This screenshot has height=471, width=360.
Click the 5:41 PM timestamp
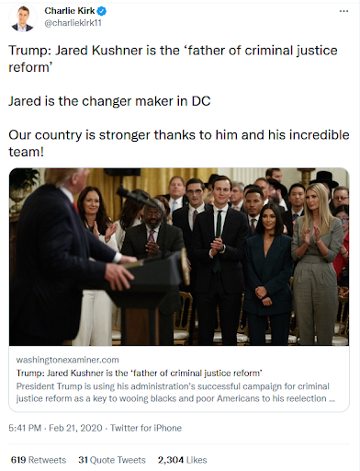25,428
